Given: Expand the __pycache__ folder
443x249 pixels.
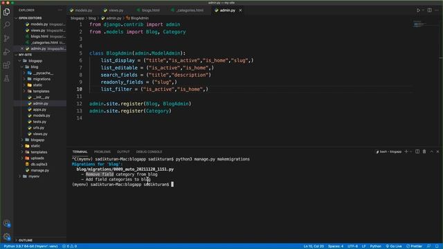Looking at the screenshot, I should 24,73.
